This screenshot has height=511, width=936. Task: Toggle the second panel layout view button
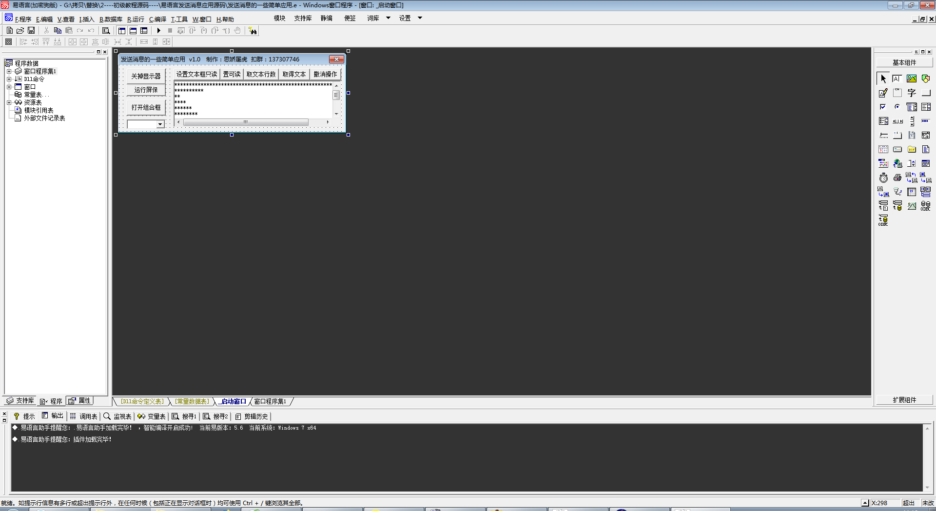click(133, 31)
